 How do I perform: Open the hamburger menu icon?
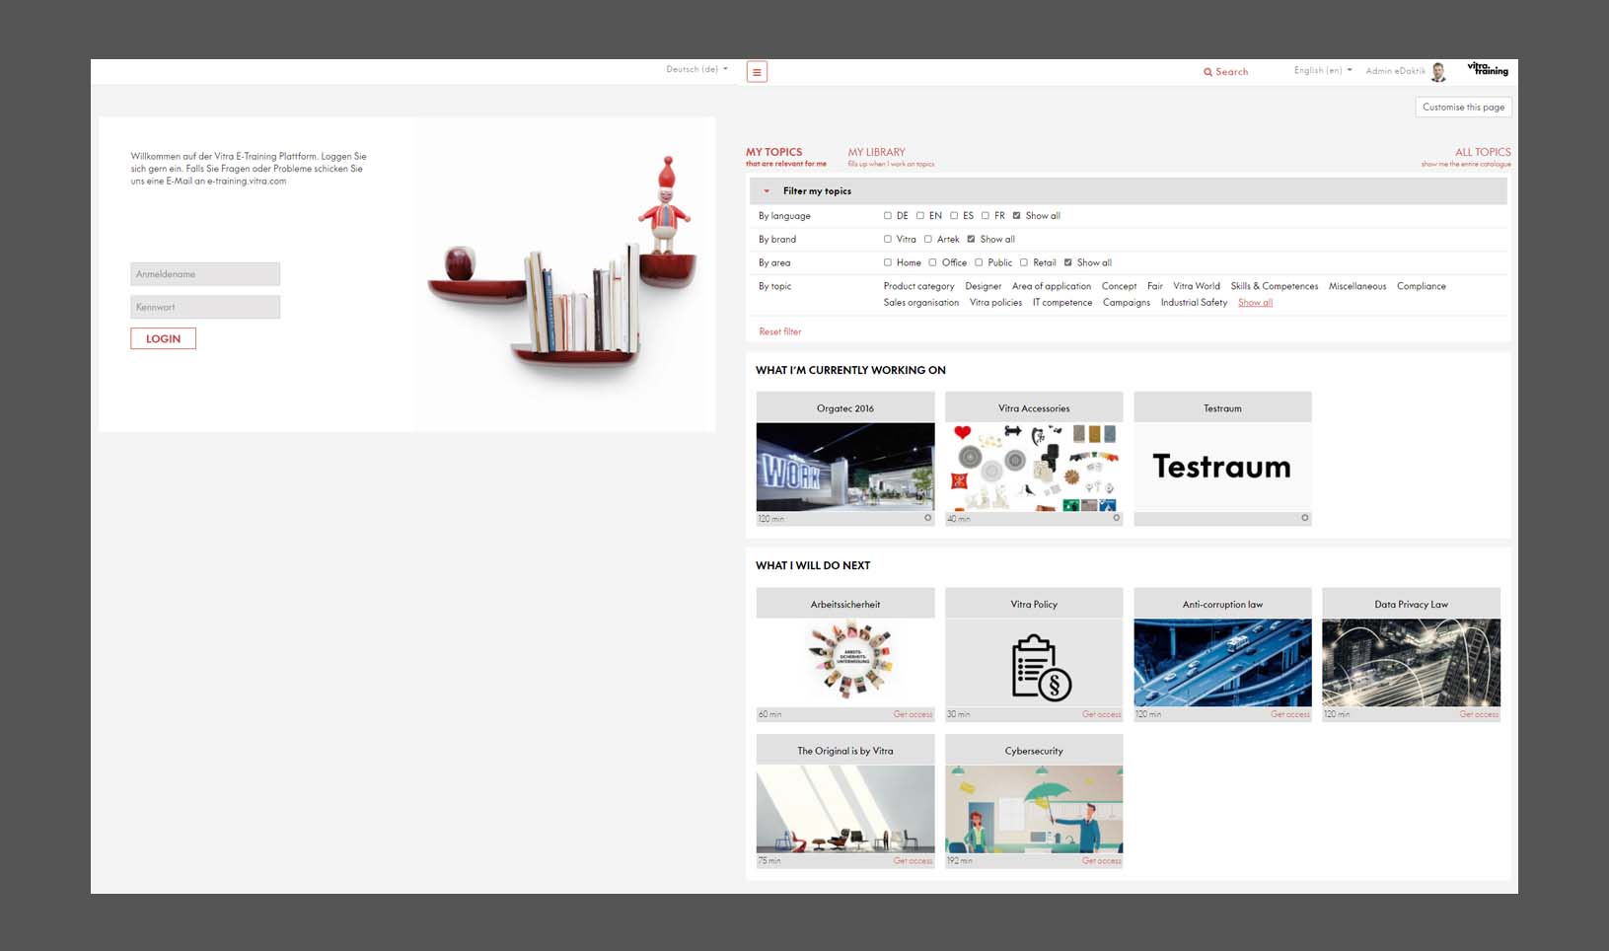click(x=757, y=72)
